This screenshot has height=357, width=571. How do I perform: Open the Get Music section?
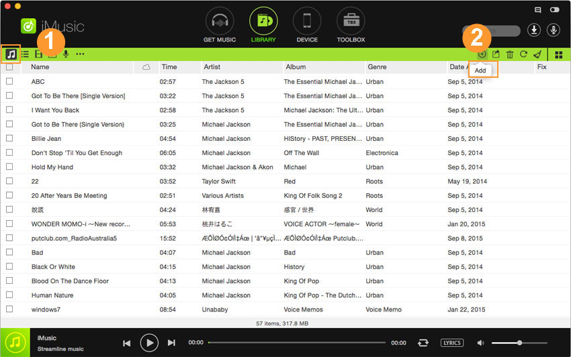(220, 25)
